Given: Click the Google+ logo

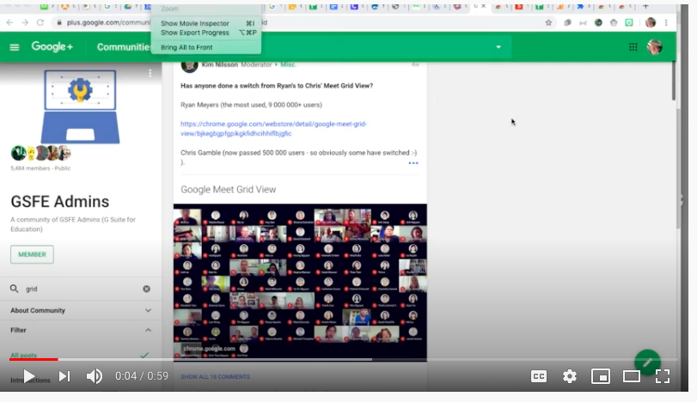Looking at the screenshot, I should coord(52,46).
